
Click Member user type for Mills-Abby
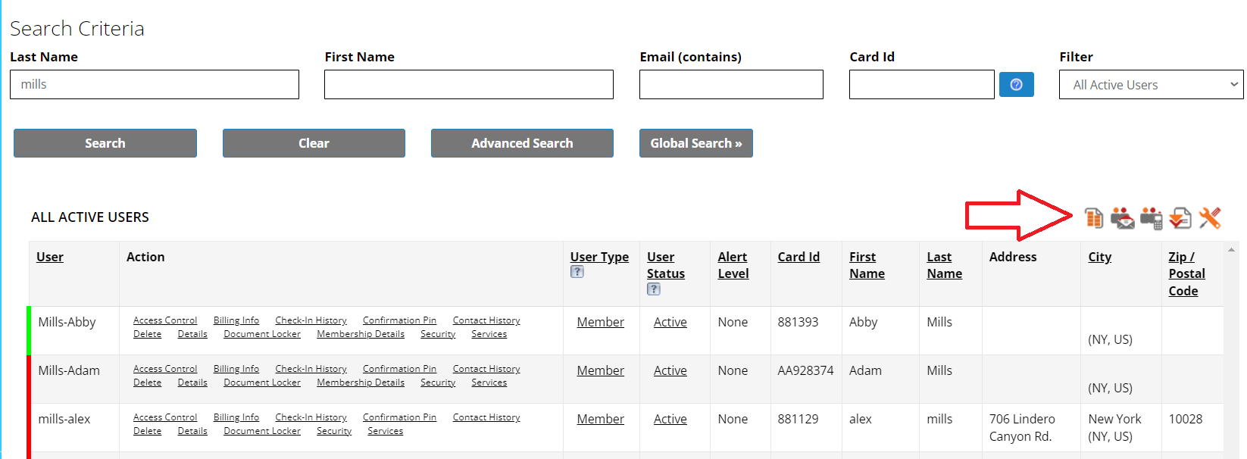point(601,322)
